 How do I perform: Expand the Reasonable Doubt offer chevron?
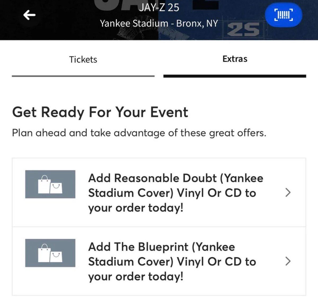[x=288, y=192]
